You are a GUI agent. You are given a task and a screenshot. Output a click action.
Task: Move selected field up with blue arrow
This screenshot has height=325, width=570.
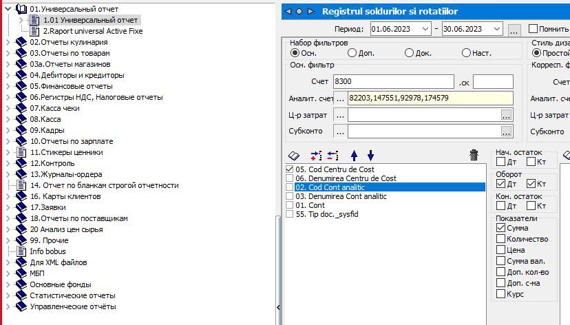click(x=354, y=156)
